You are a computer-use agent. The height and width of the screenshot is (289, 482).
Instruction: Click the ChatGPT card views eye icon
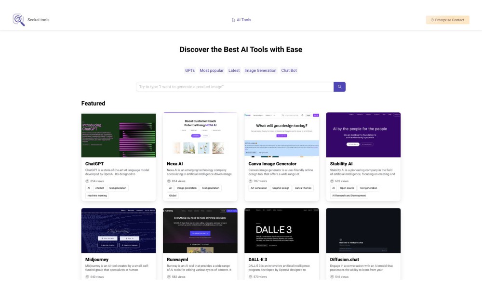pyautogui.click(x=87, y=181)
